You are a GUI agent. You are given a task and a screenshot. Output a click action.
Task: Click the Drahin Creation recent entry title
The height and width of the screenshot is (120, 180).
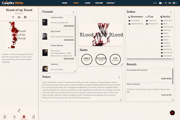(133, 84)
